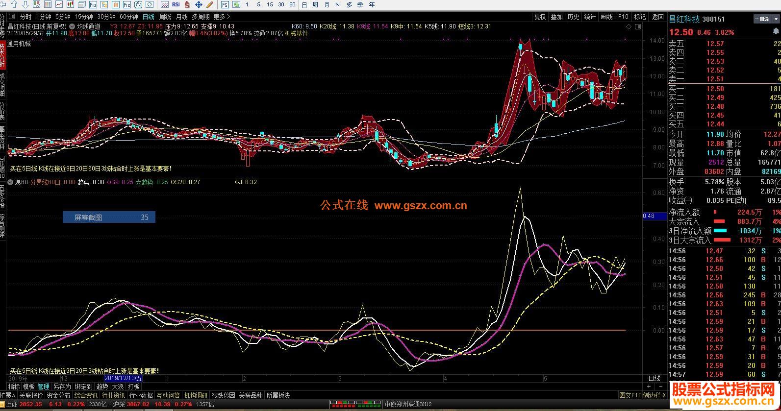
Task: Open the 资金分布 bottom tab
Action: pos(58,395)
